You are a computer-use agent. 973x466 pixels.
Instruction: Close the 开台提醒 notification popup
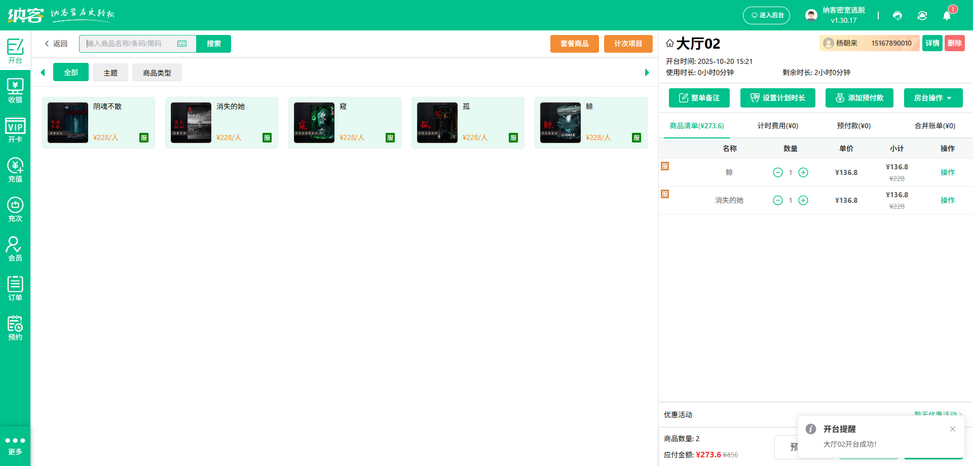953,429
